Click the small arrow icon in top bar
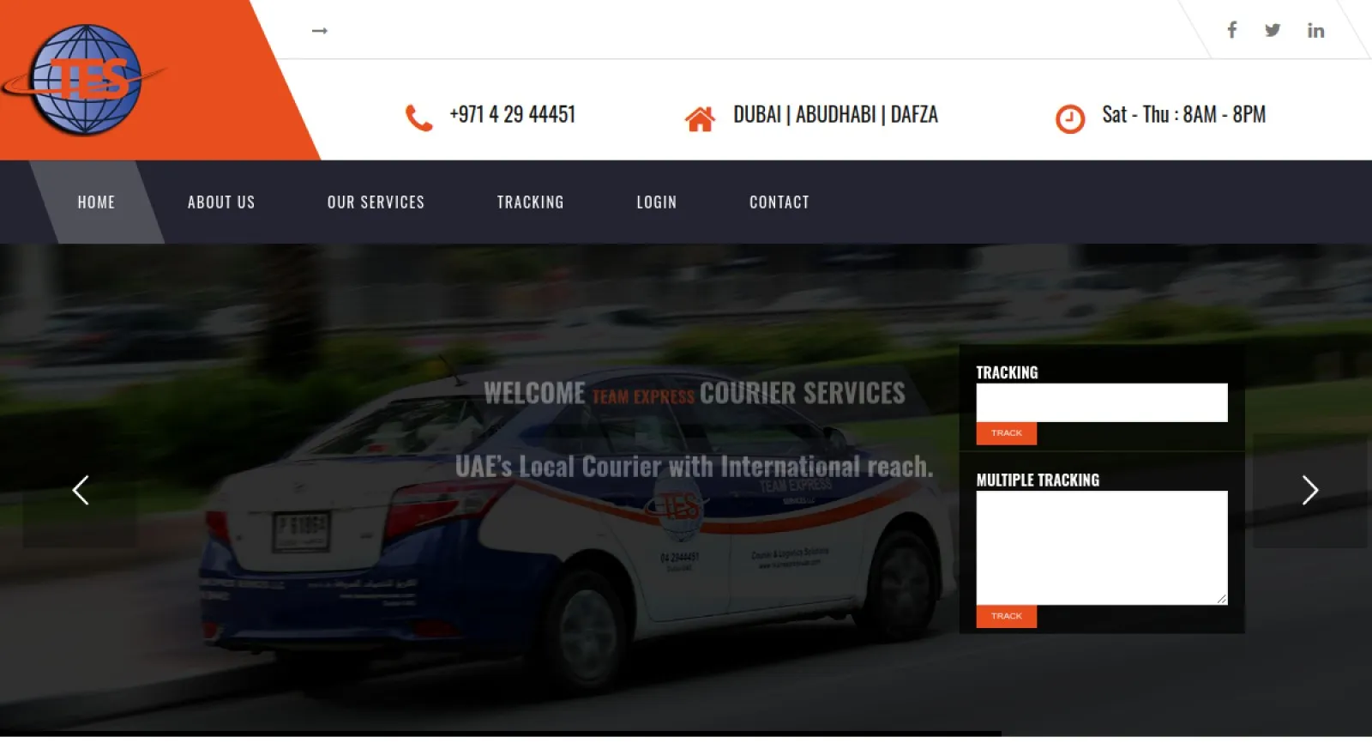This screenshot has height=743, width=1372. (x=320, y=31)
